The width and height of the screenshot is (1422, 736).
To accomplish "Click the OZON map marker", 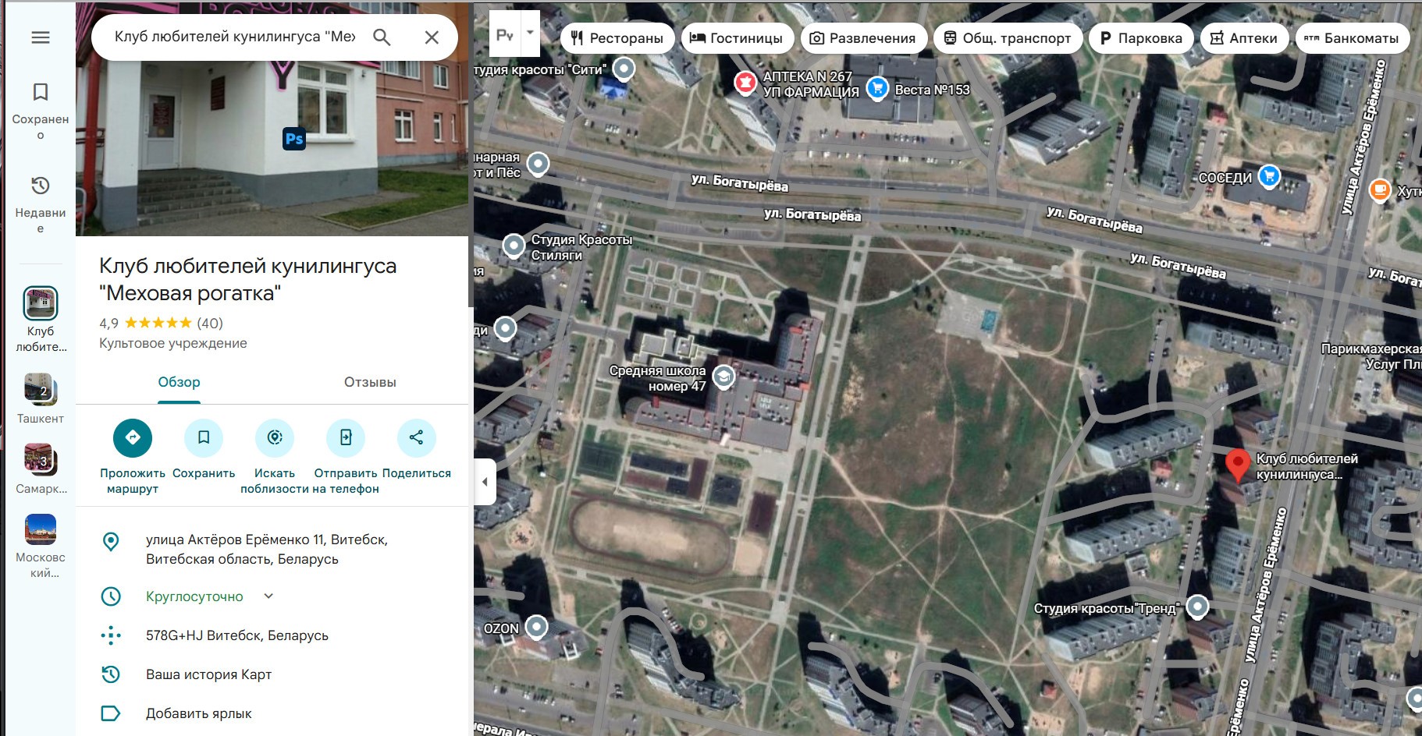I will 536,626.
